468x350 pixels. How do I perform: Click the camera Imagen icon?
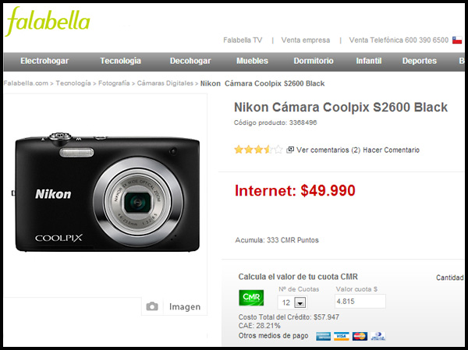(152, 306)
